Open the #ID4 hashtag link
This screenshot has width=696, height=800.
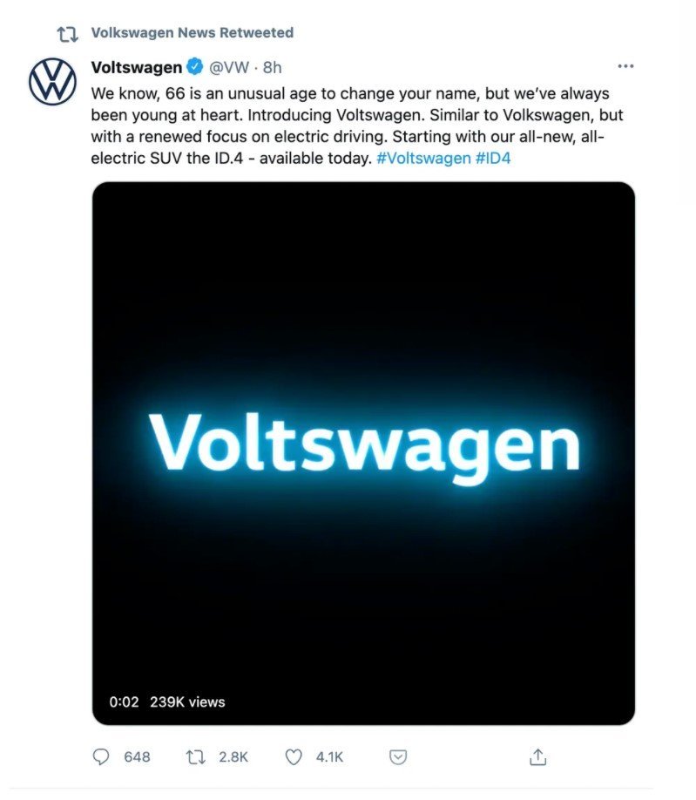tap(492, 158)
